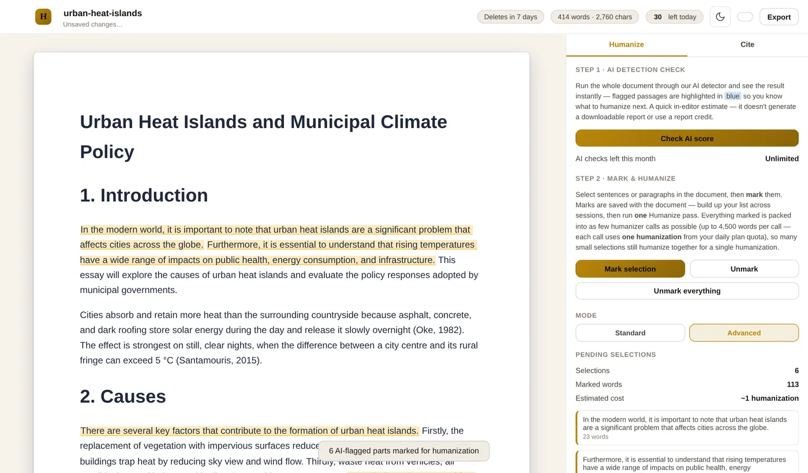808x473 pixels.
Task: Select Standard mode
Action: pyautogui.click(x=630, y=333)
